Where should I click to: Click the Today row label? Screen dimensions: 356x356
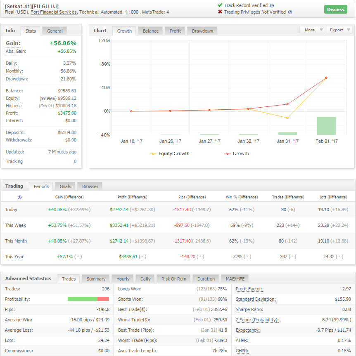point(11,210)
